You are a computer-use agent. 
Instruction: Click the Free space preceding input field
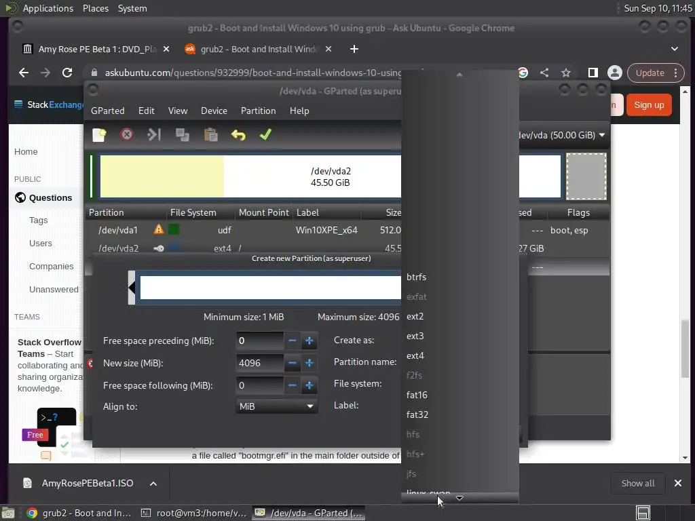tap(260, 341)
